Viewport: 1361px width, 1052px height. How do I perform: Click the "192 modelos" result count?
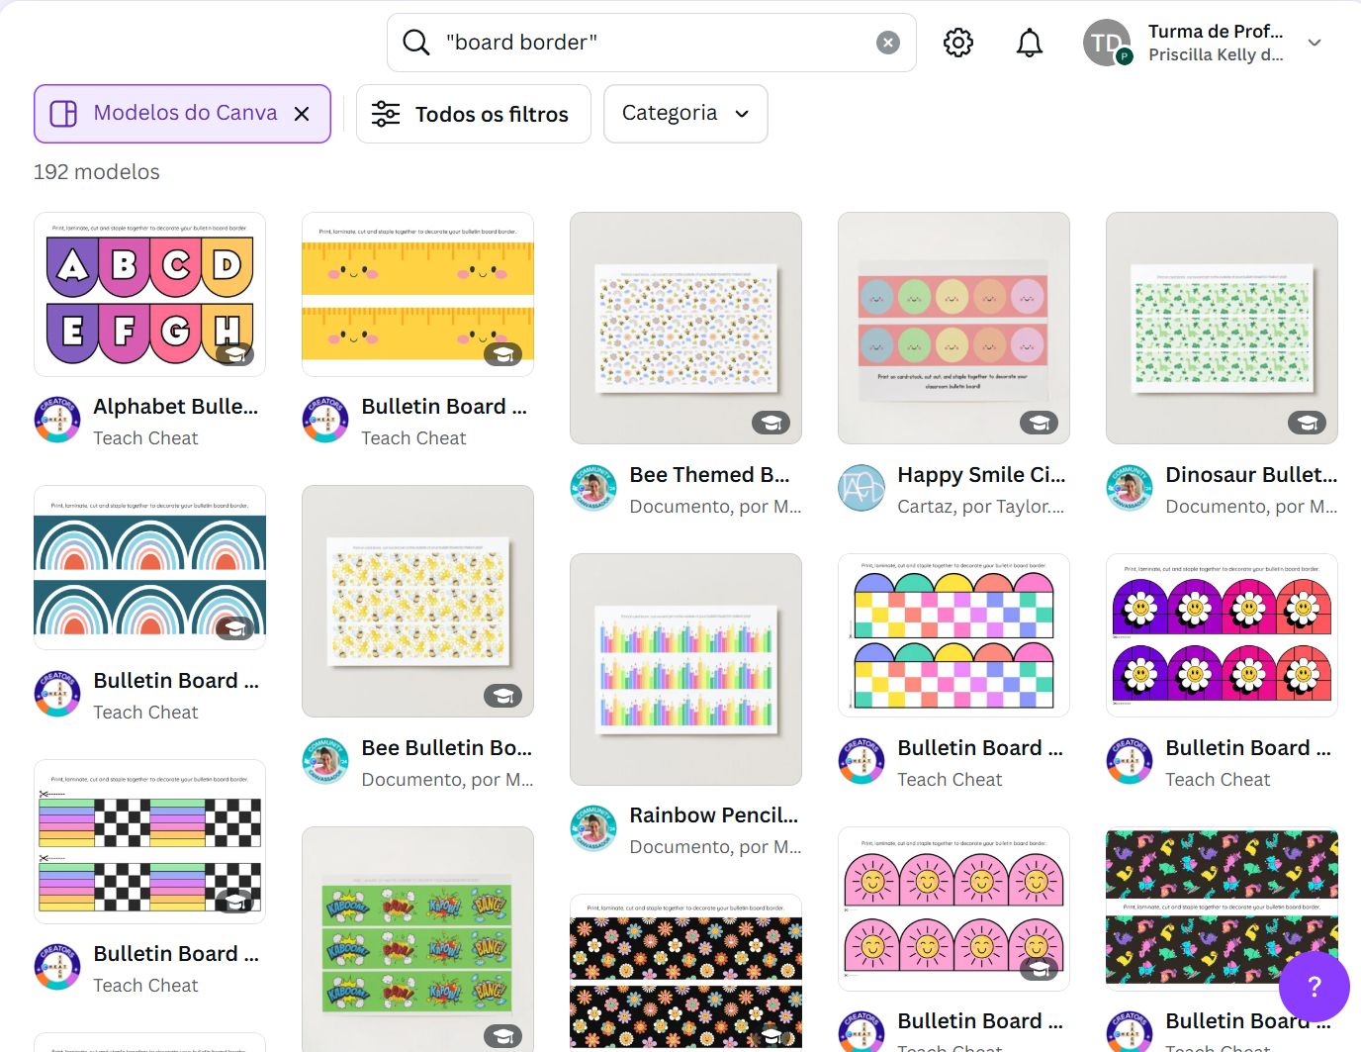pos(97,172)
